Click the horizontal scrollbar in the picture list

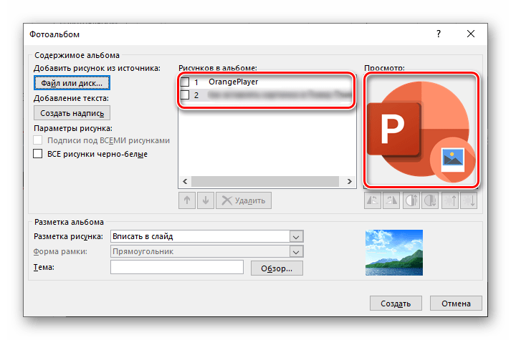click(267, 181)
